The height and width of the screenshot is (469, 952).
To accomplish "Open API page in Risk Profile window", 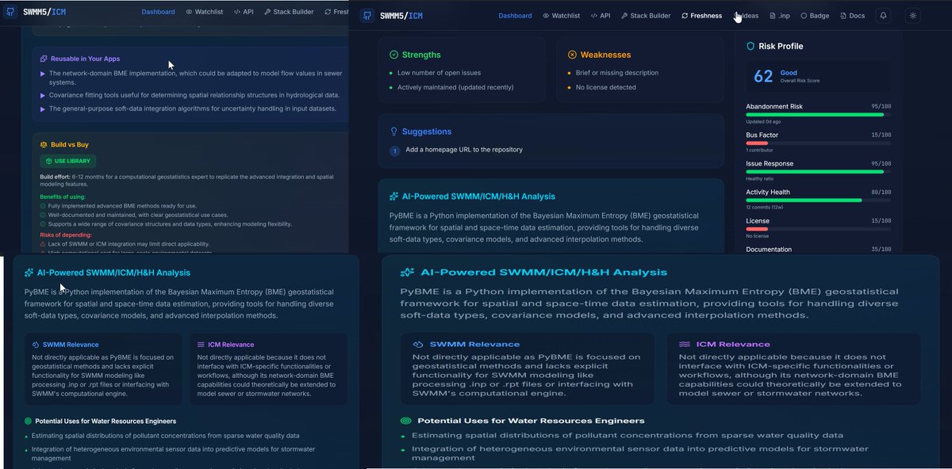I will point(601,15).
